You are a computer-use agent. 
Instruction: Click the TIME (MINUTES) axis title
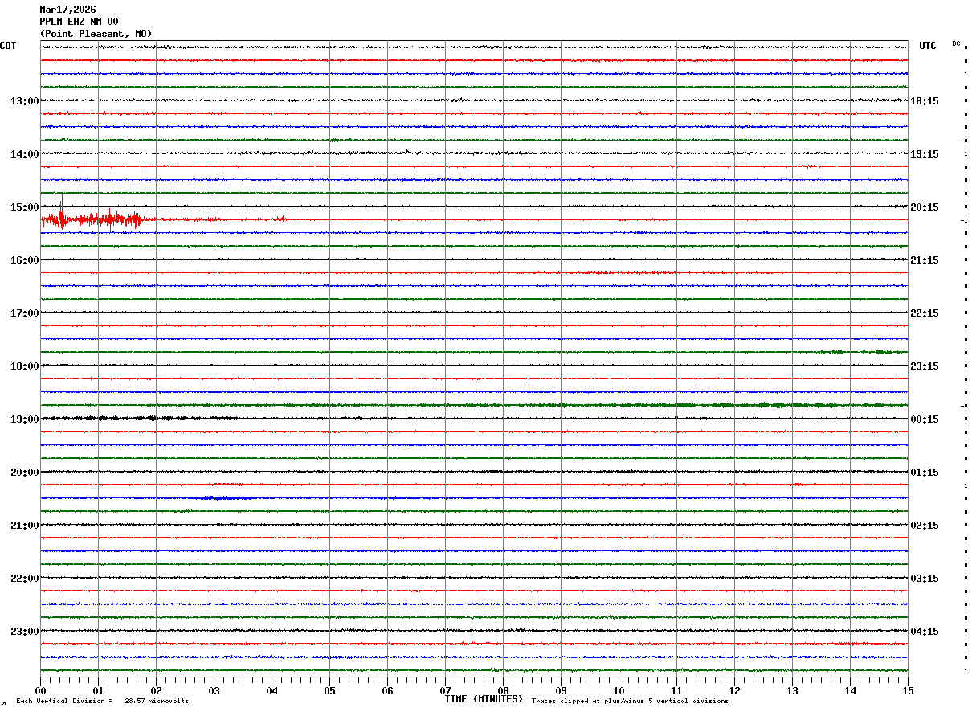tap(484, 699)
